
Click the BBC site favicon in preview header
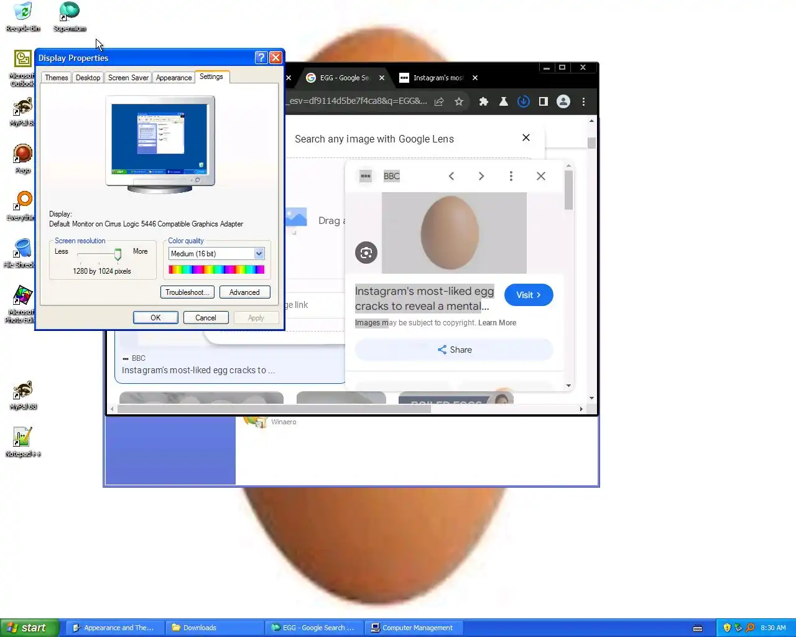366,176
